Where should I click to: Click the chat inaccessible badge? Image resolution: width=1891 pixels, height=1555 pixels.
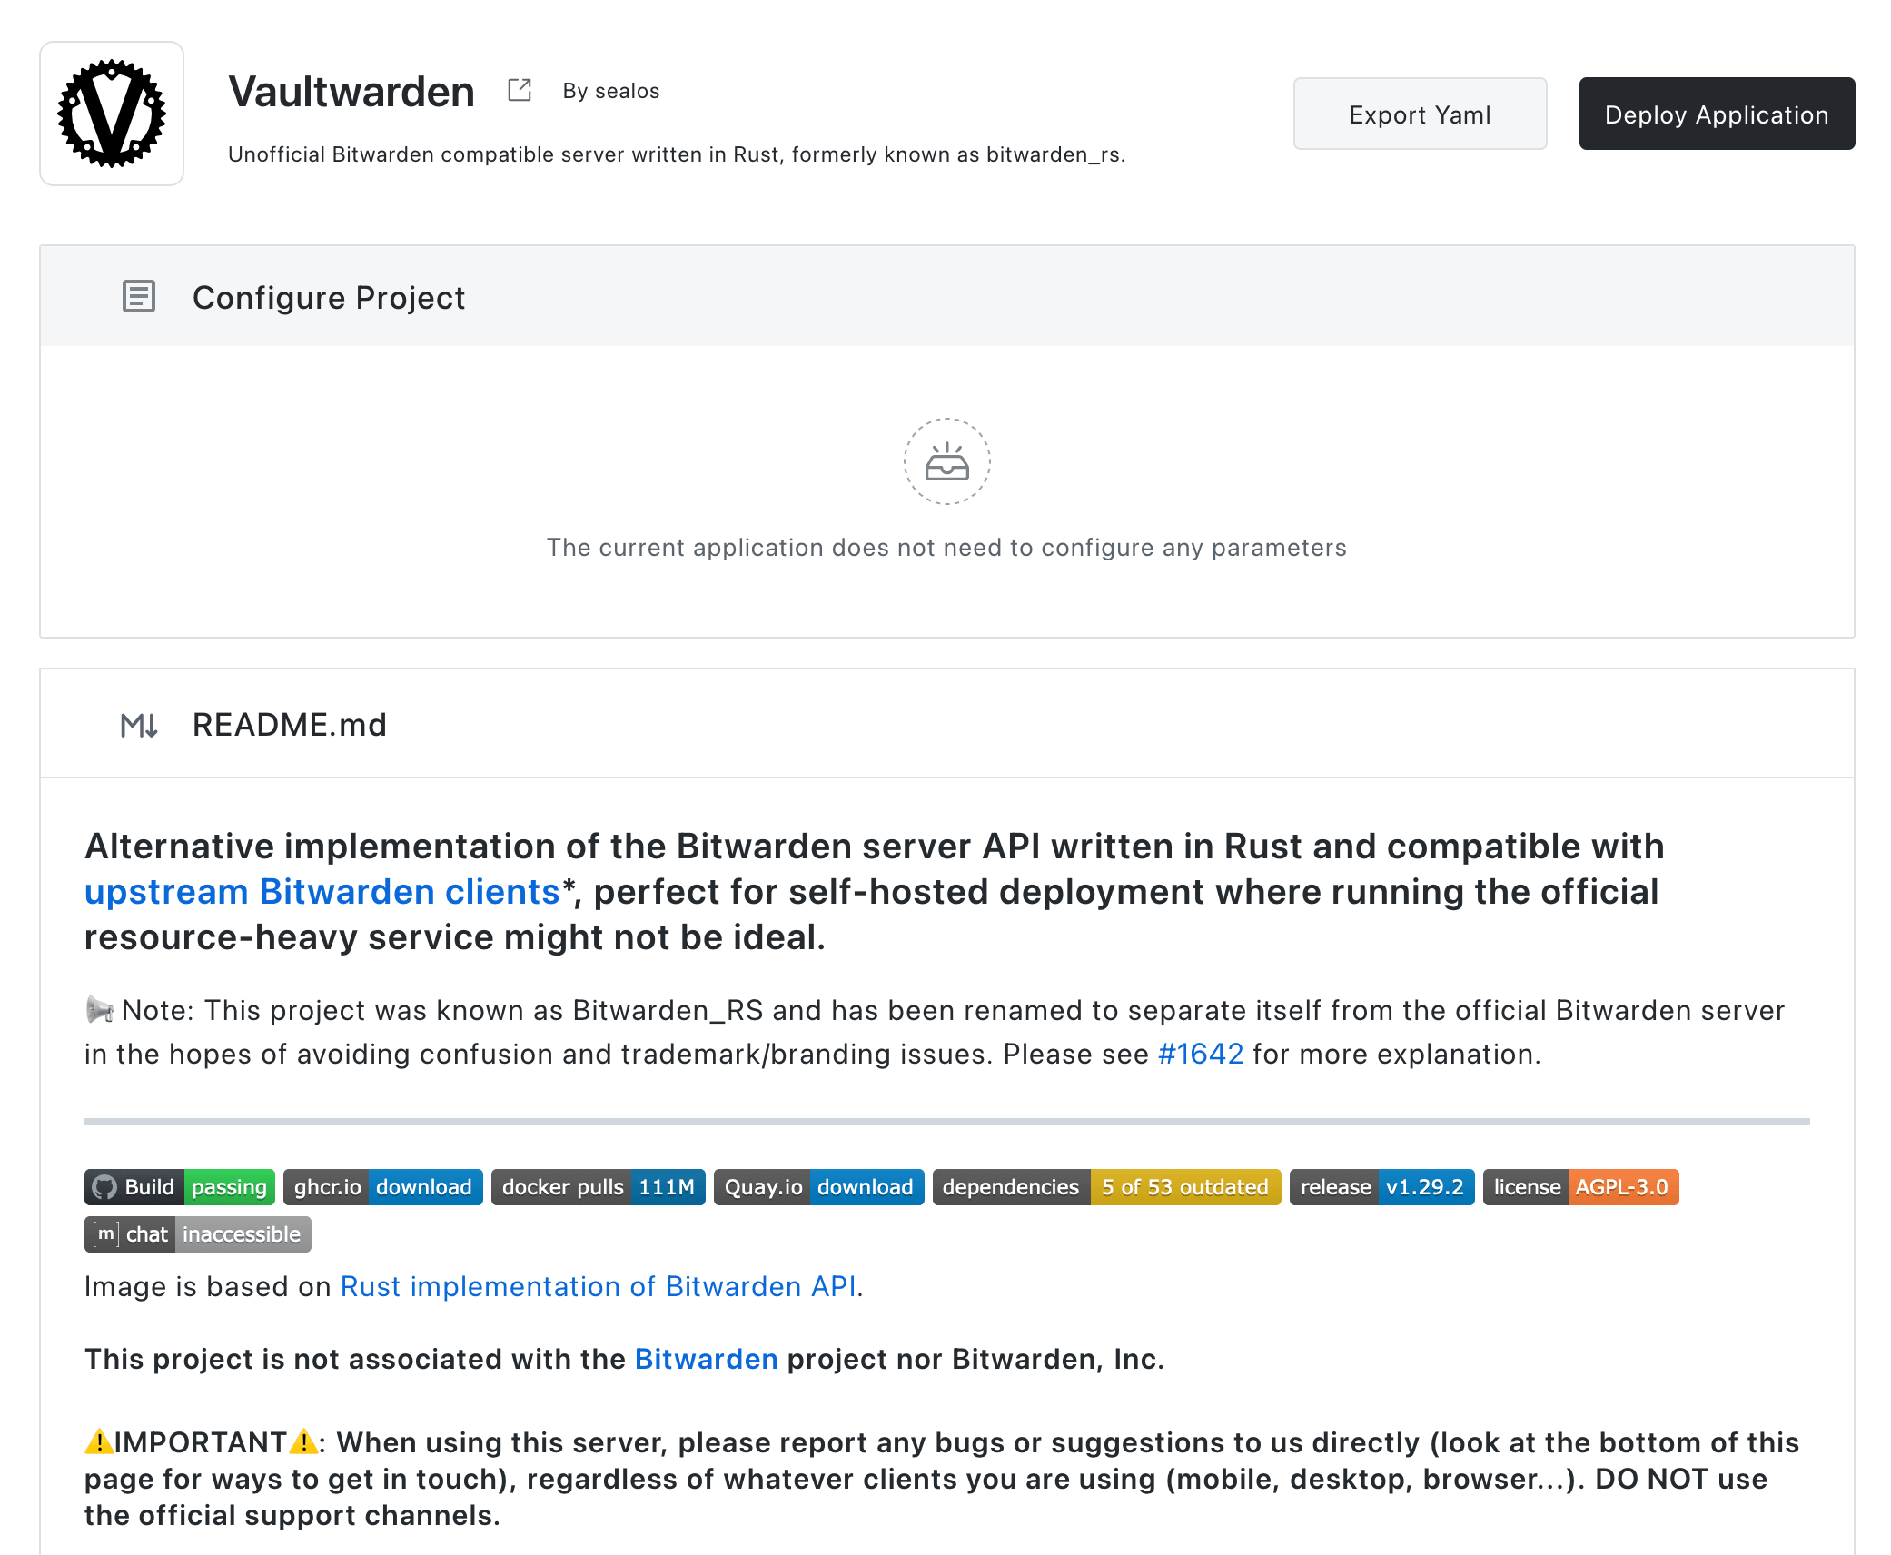tap(198, 1234)
